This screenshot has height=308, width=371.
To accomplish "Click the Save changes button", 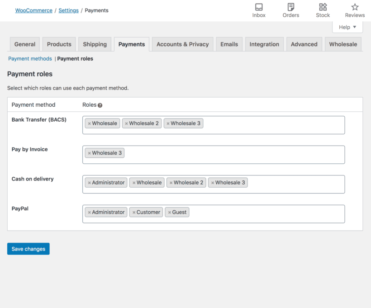I will pyautogui.click(x=28, y=248).
